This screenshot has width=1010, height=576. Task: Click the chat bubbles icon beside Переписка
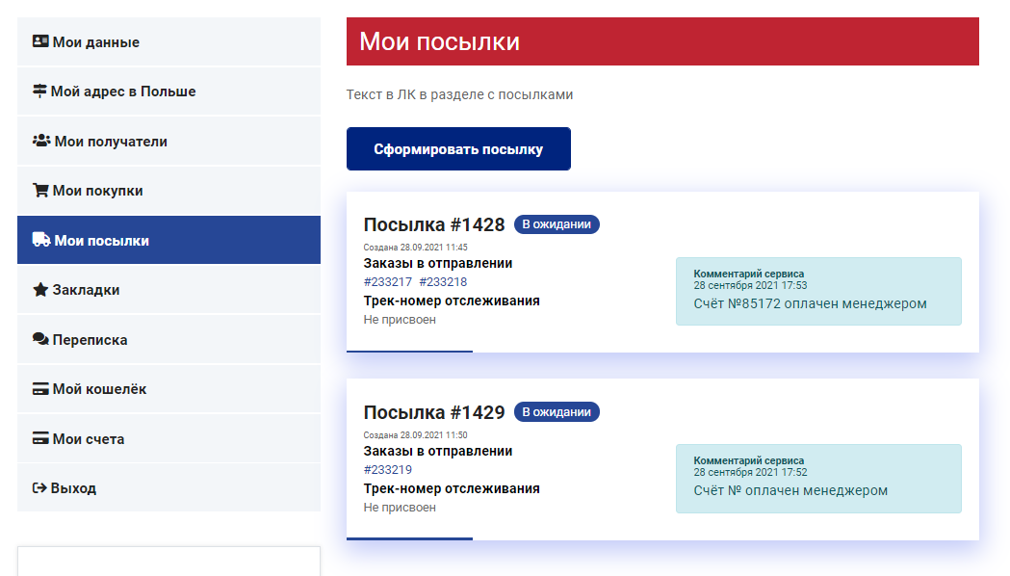tap(40, 340)
